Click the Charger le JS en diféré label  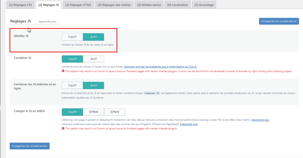(29, 111)
